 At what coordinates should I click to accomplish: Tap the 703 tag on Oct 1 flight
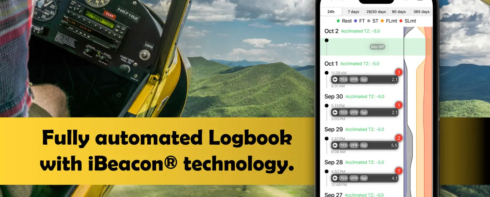343,80
